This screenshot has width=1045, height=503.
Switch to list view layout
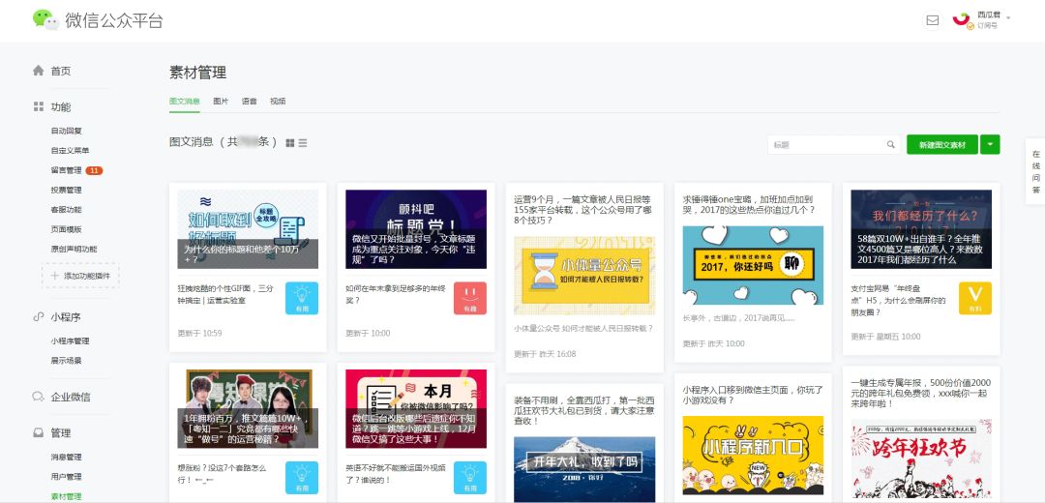tap(303, 143)
